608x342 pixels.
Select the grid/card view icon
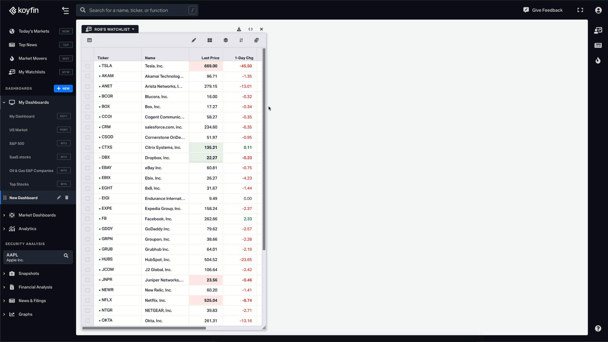pyautogui.click(x=210, y=40)
